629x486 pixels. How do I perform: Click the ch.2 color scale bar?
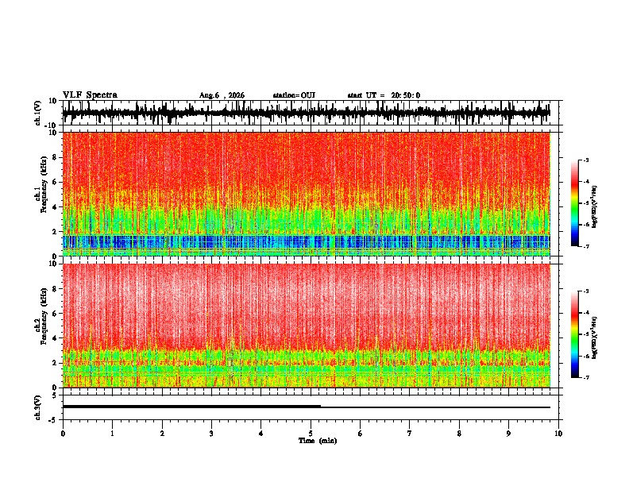[574, 334]
